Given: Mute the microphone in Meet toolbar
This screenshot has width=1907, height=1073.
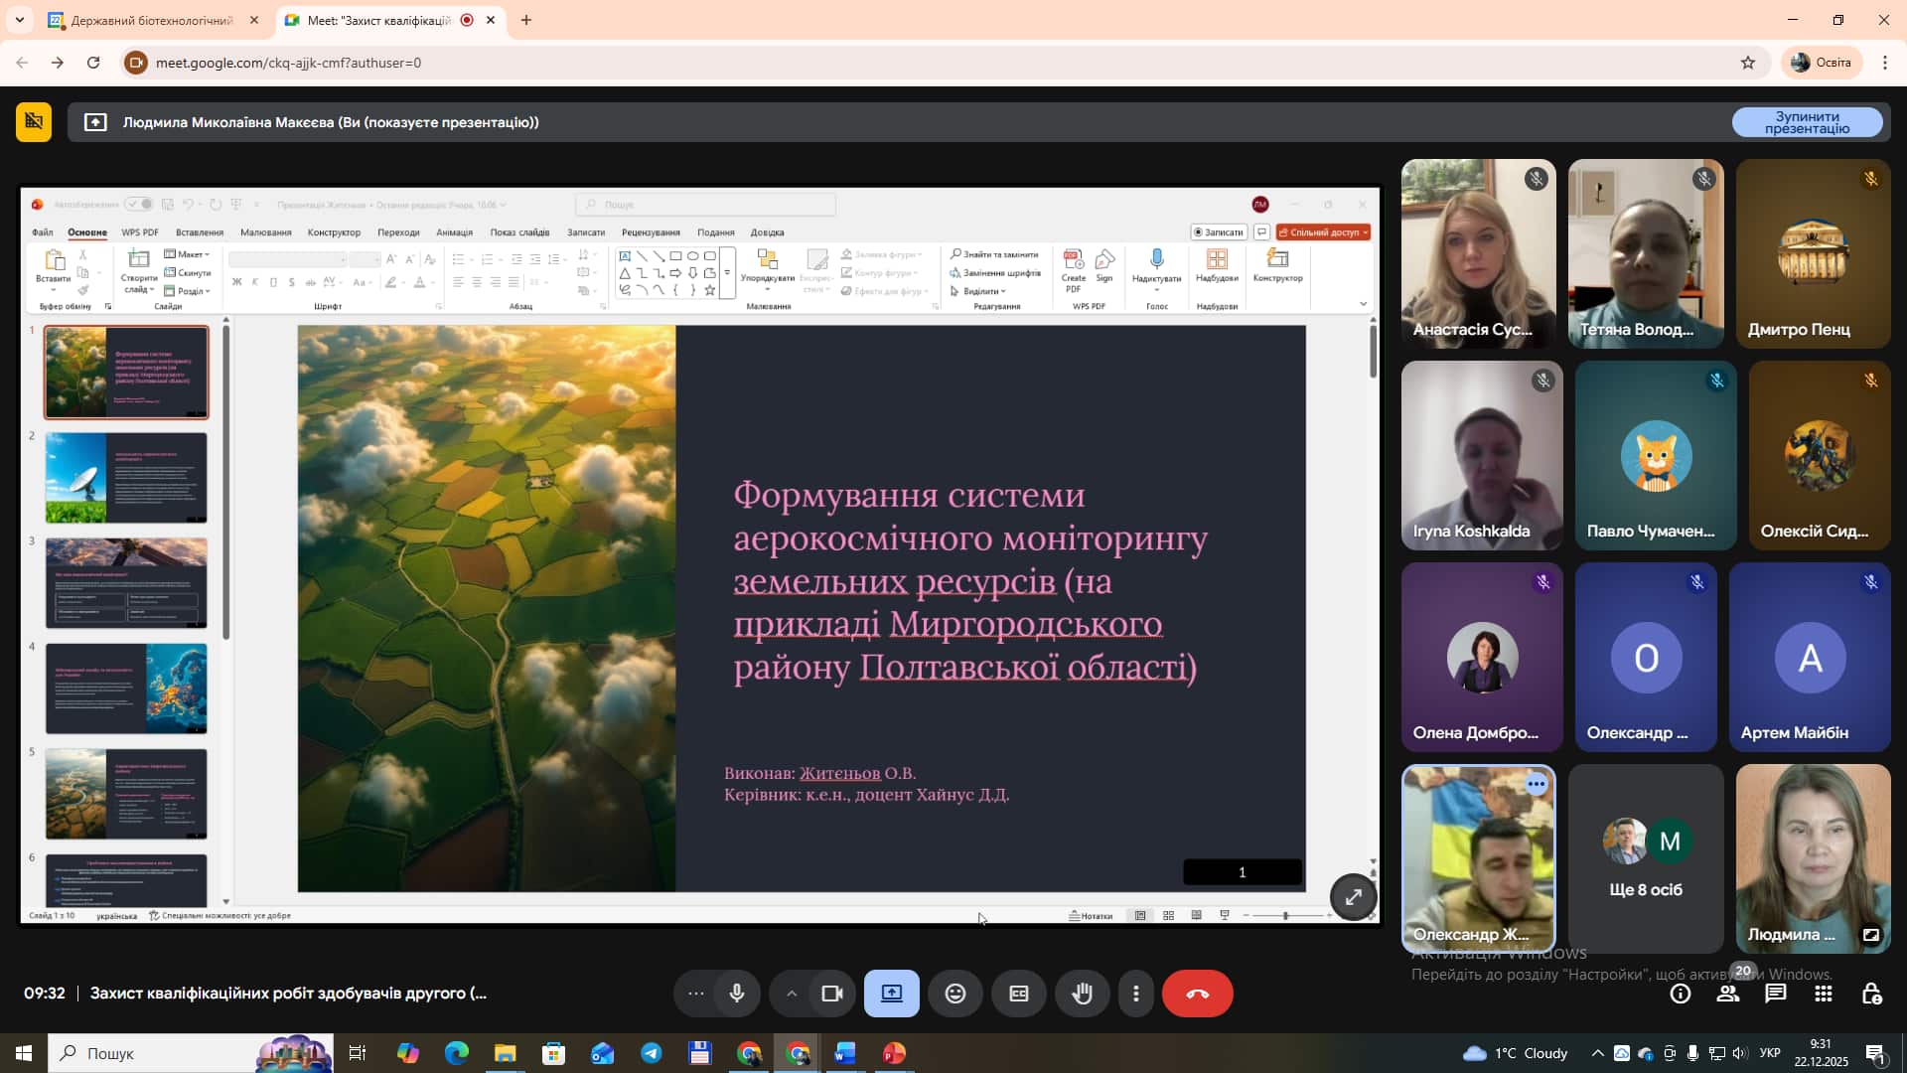Looking at the screenshot, I should coord(736,994).
